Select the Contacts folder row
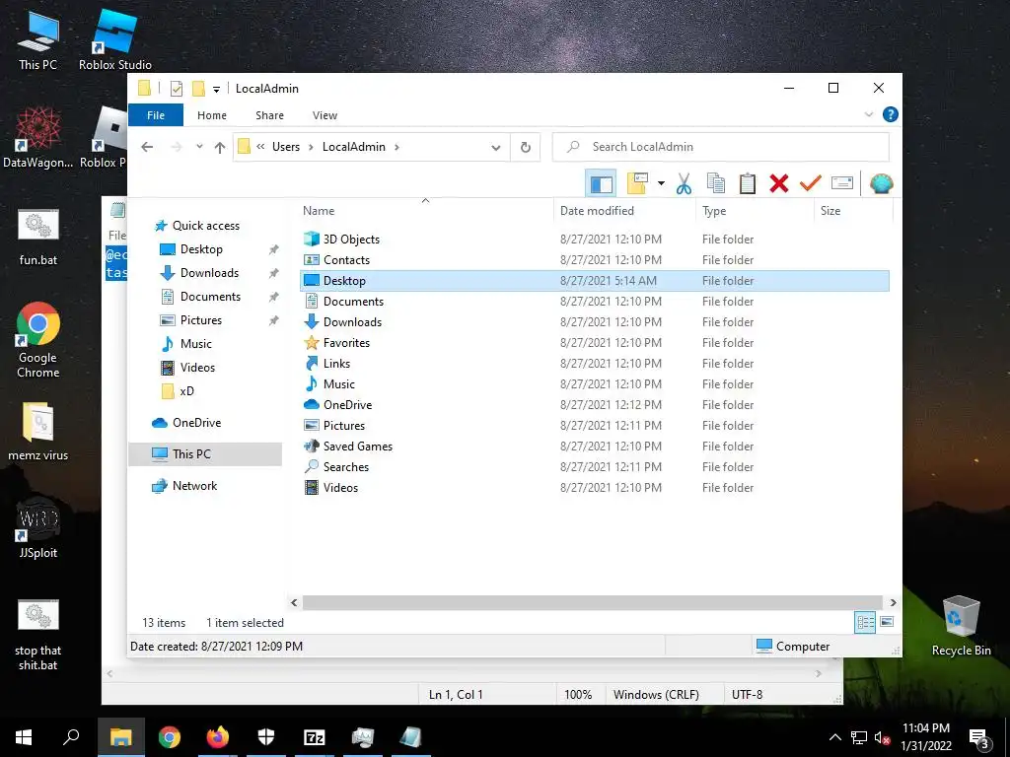 click(595, 260)
